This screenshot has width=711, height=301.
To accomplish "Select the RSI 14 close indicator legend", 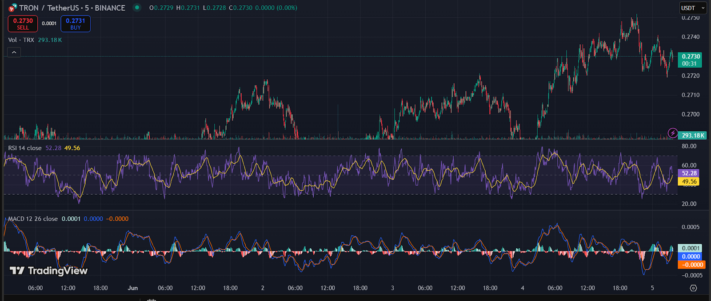I will tap(25, 148).
